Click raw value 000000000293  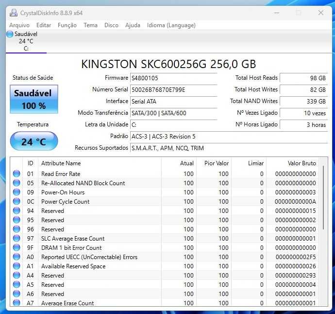[x=296, y=275]
